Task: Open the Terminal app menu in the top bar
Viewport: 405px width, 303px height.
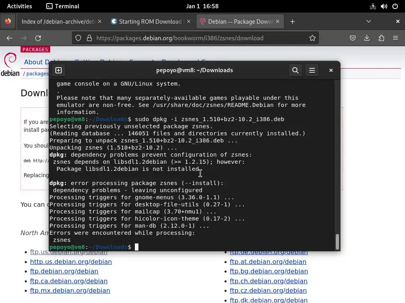Action: [x=63, y=6]
